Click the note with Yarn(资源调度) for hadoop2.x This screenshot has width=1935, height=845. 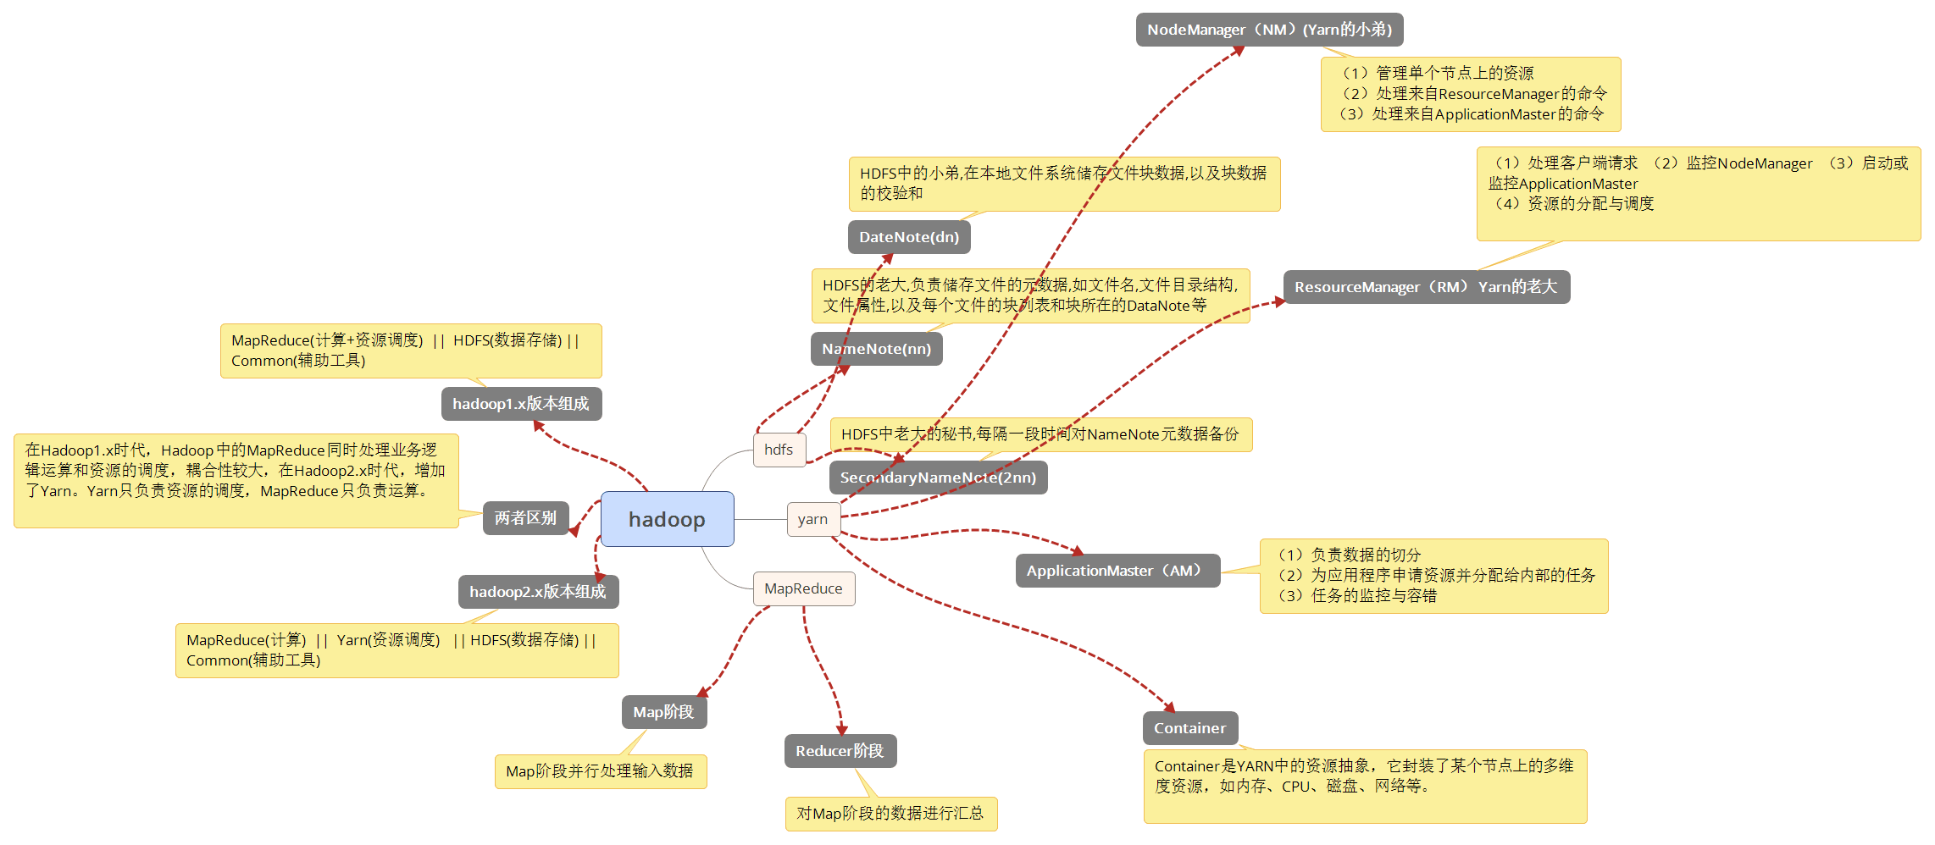[396, 650]
